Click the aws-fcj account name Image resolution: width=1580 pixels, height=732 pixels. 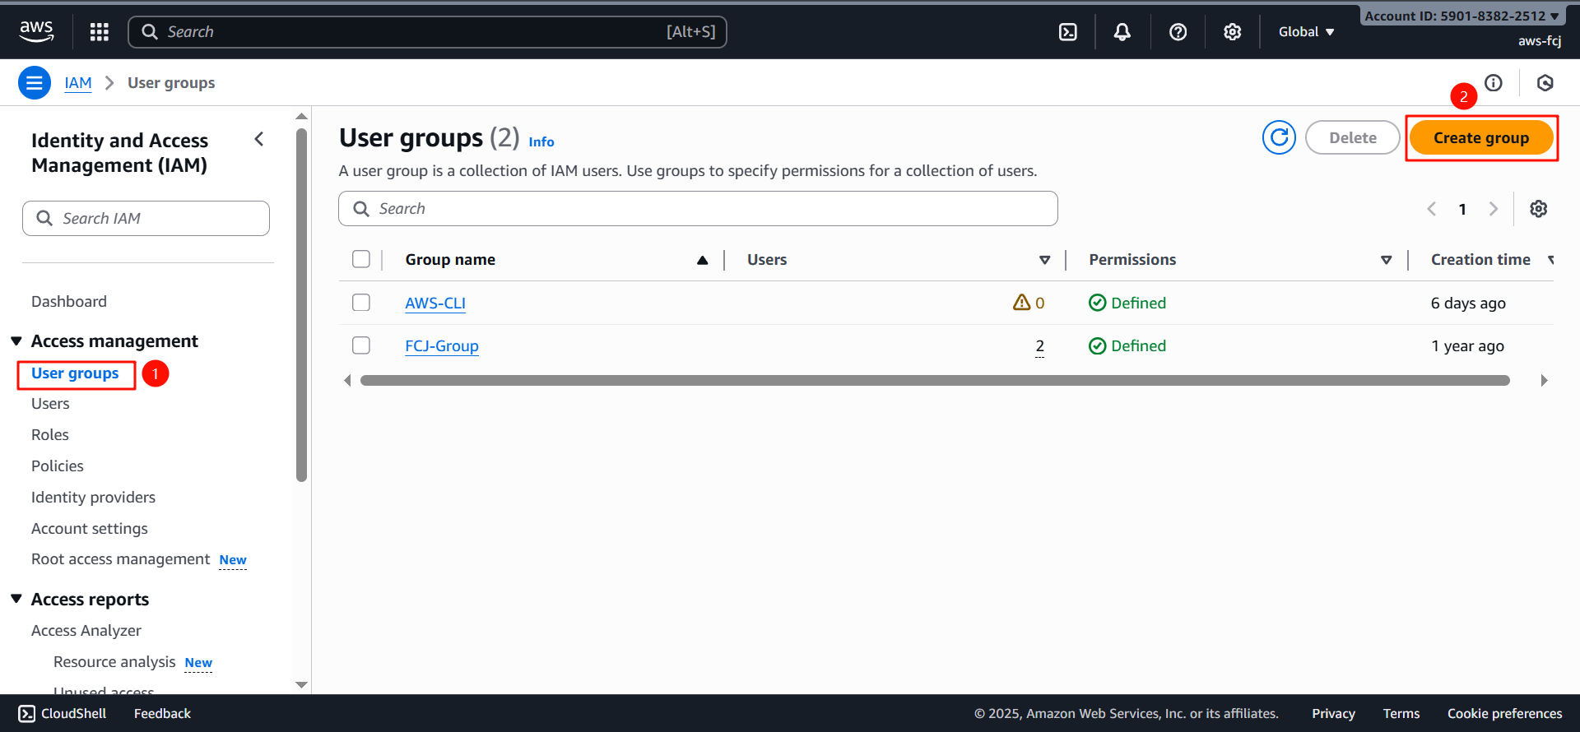pyautogui.click(x=1540, y=40)
